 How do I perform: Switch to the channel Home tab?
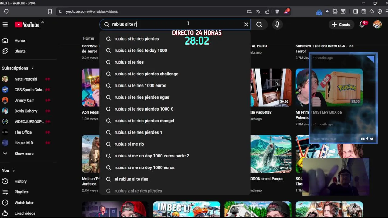click(x=89, y=38)
